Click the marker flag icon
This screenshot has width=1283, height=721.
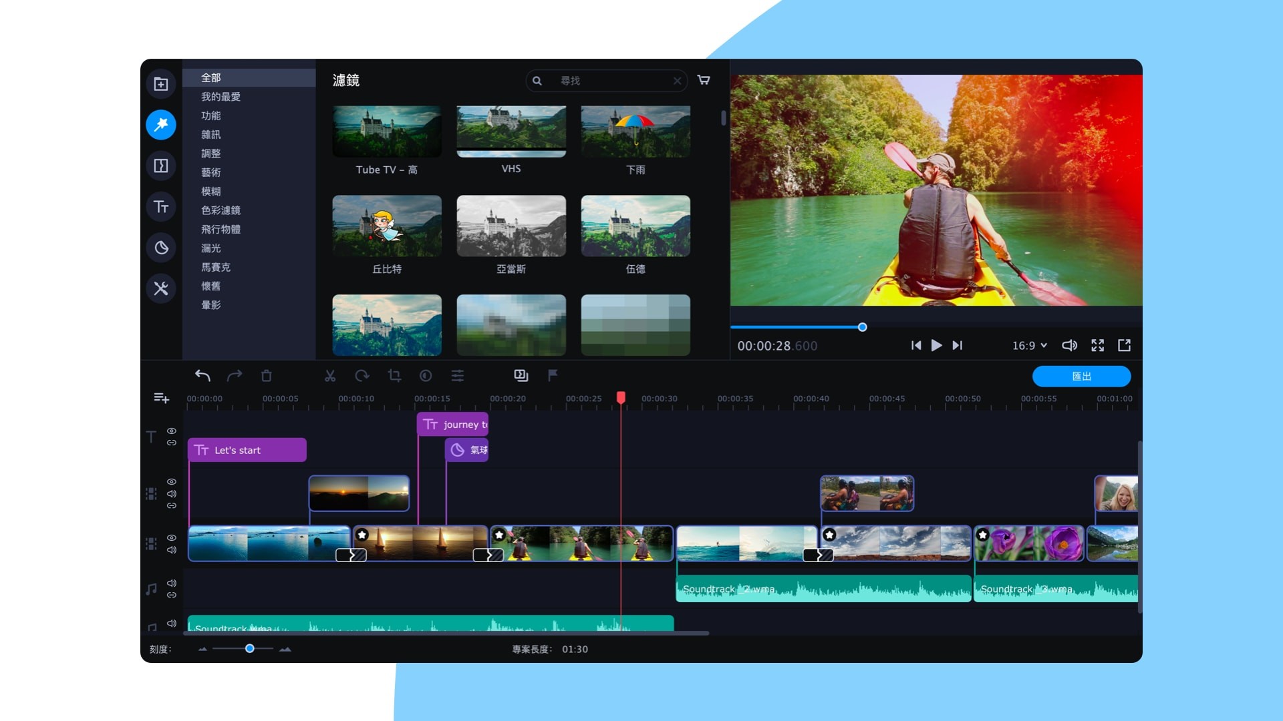[x=553, y=375]
